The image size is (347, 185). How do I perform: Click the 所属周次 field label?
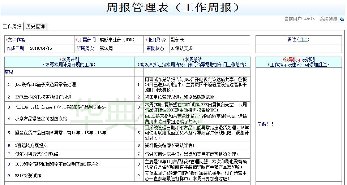pos(86,48)
